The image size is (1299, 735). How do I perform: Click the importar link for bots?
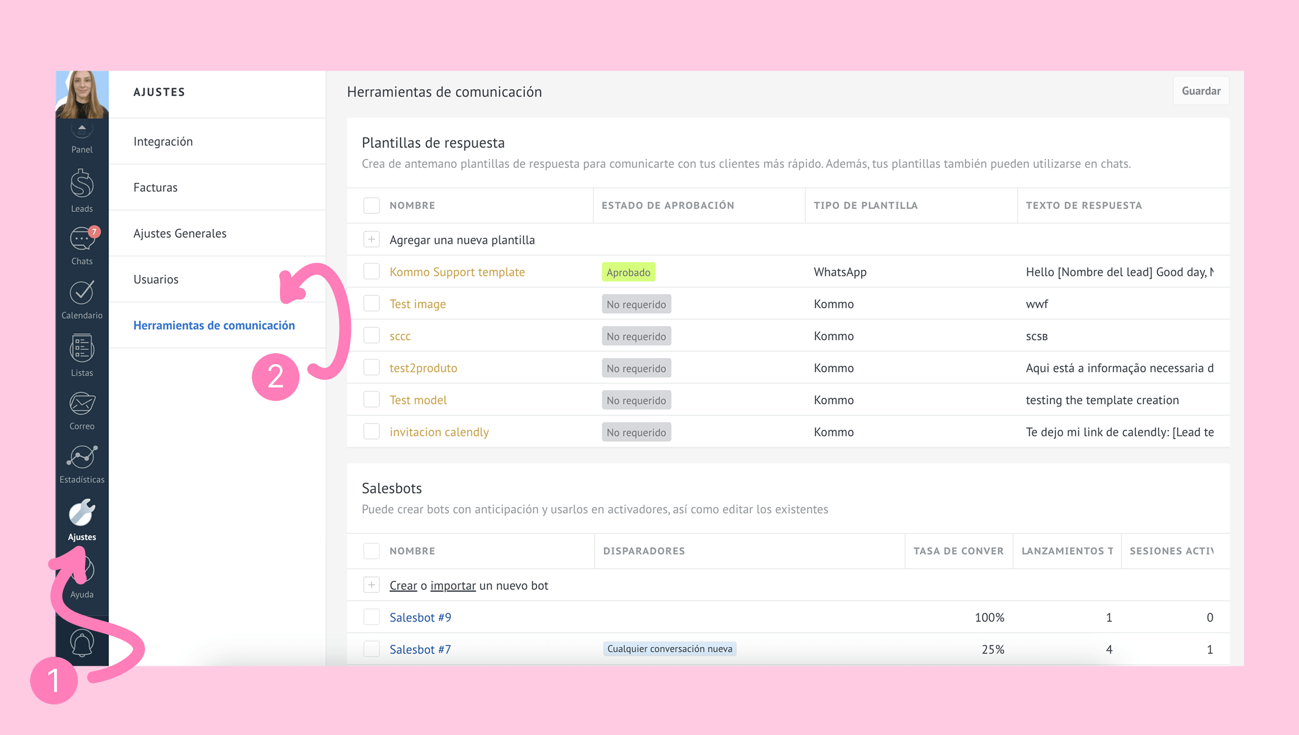[x=453, y=586]
